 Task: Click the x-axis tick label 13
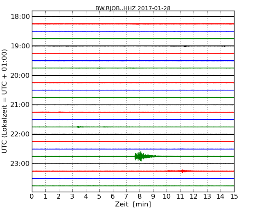[207, 197]
